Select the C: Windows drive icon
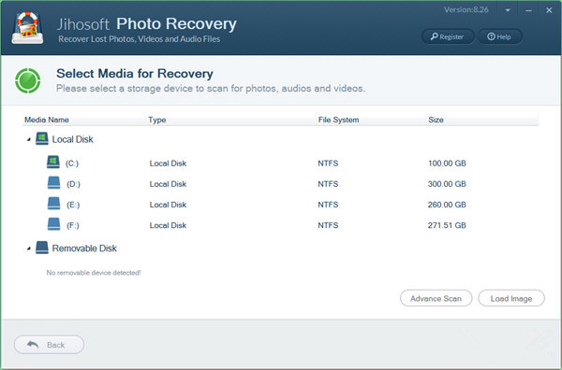The height and width of the screenshot is (370, 562). tap(53, 162)
